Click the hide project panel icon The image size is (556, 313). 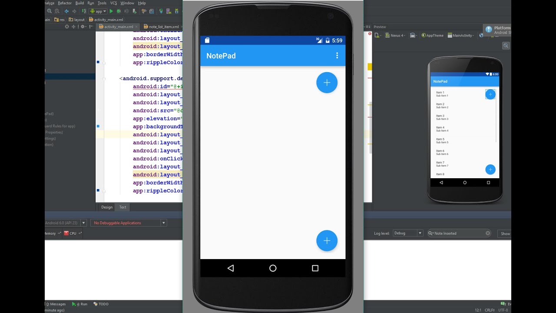91,27
